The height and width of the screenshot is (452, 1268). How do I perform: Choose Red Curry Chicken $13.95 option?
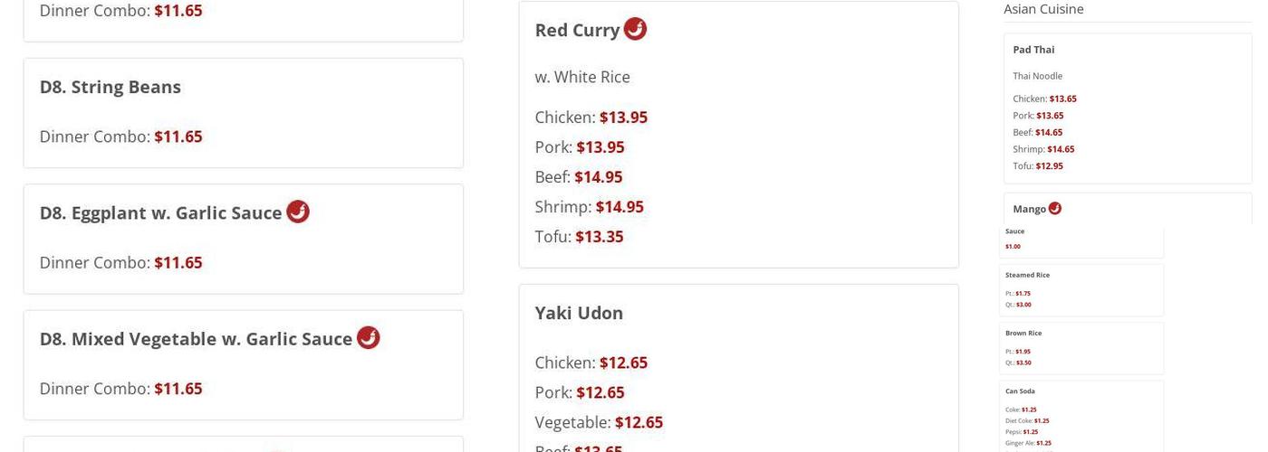[591, 118]
